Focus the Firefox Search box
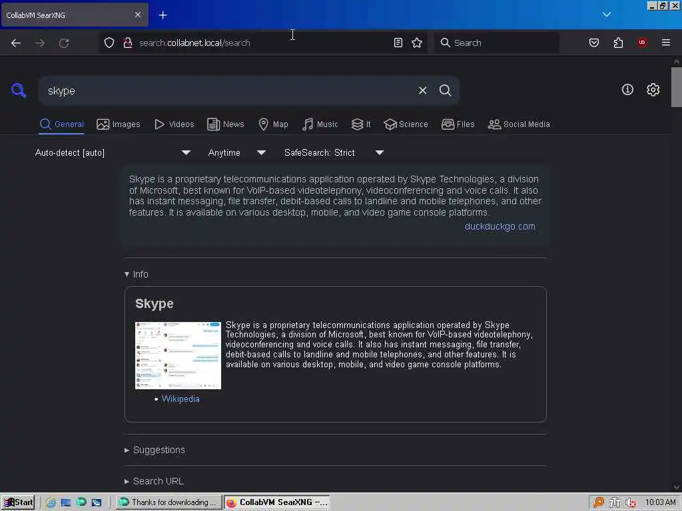 [497, 43]
